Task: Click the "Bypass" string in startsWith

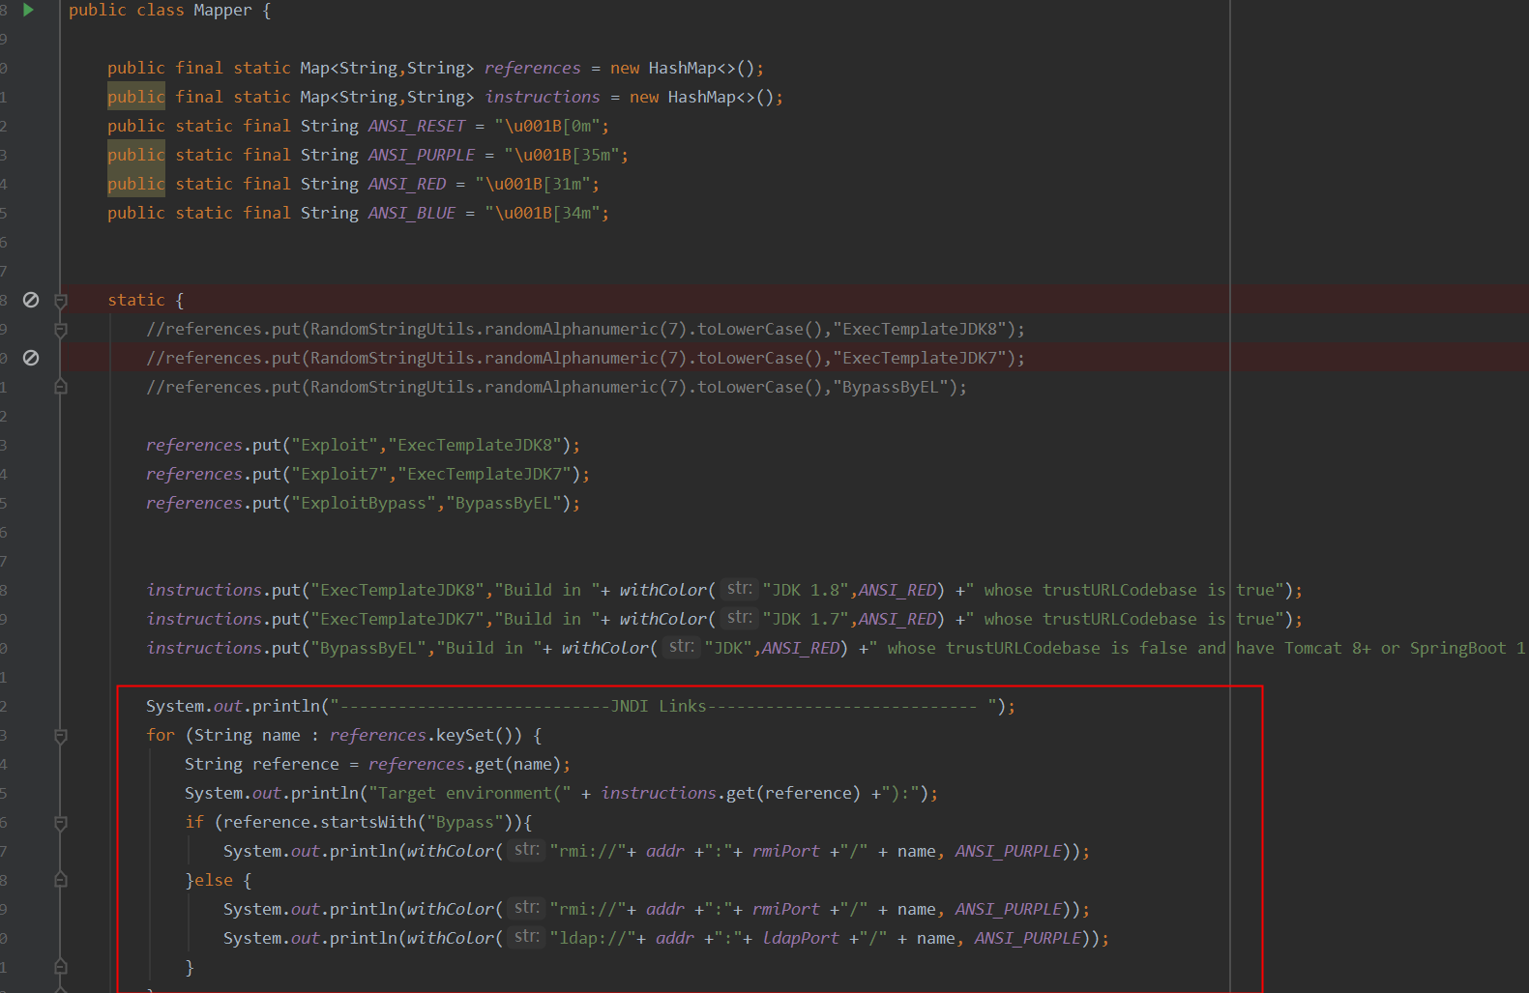Action: coord(465,823)
